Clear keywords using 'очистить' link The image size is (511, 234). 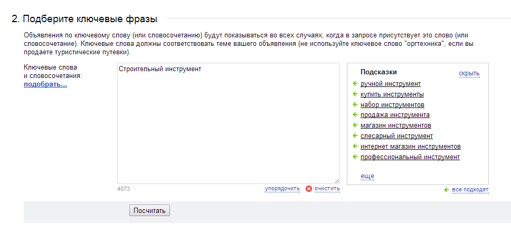327,189
